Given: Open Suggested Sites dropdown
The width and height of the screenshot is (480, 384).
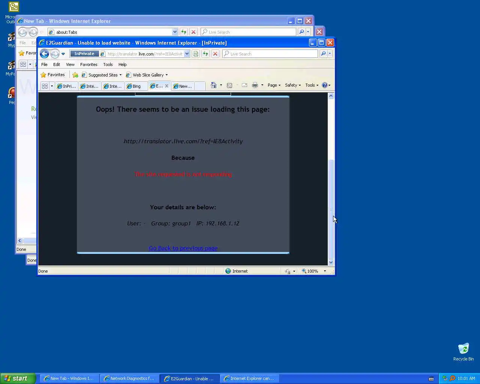Looking at the screenshot, I should click(x=102, y=75).
